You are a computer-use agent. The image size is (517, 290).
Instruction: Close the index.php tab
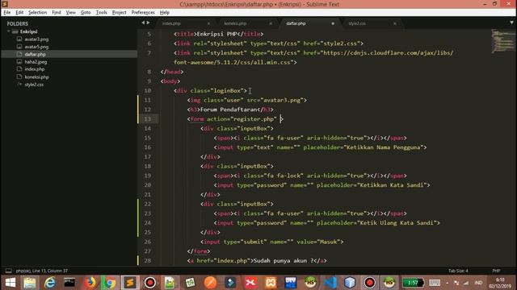click(x=208, y=23)
